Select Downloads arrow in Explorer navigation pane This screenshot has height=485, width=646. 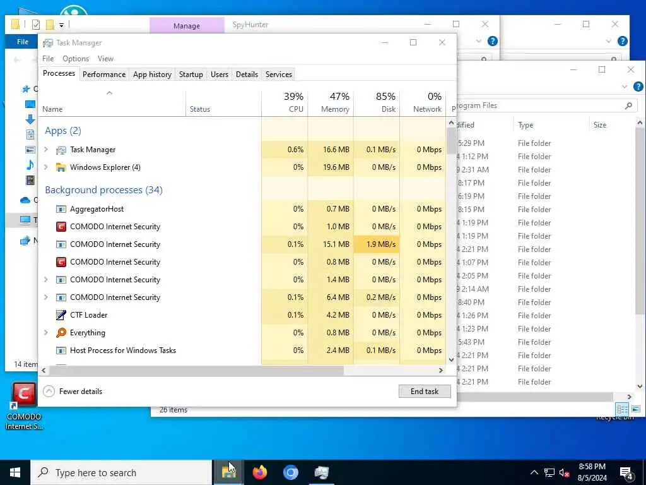pyautogui.click(x=30, y=119)
